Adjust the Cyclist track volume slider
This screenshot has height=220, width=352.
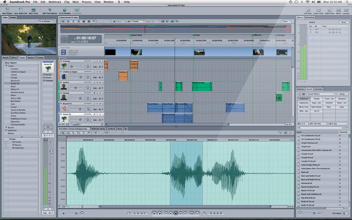(75, 88)
